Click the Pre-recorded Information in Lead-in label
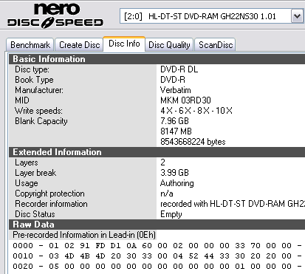This screenshot has width=305, height=274. tap(84, 235)
